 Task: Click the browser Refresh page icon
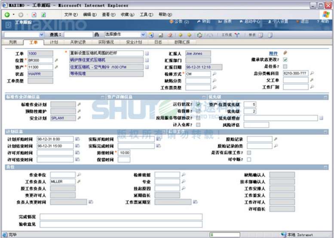coord(43,15)
